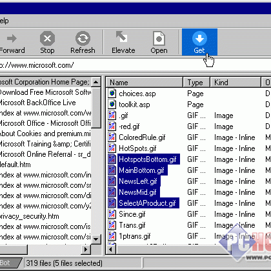Select the Since.gif file icon
The height and width of the screenshot is (271, 271).
tap(112, 214)
